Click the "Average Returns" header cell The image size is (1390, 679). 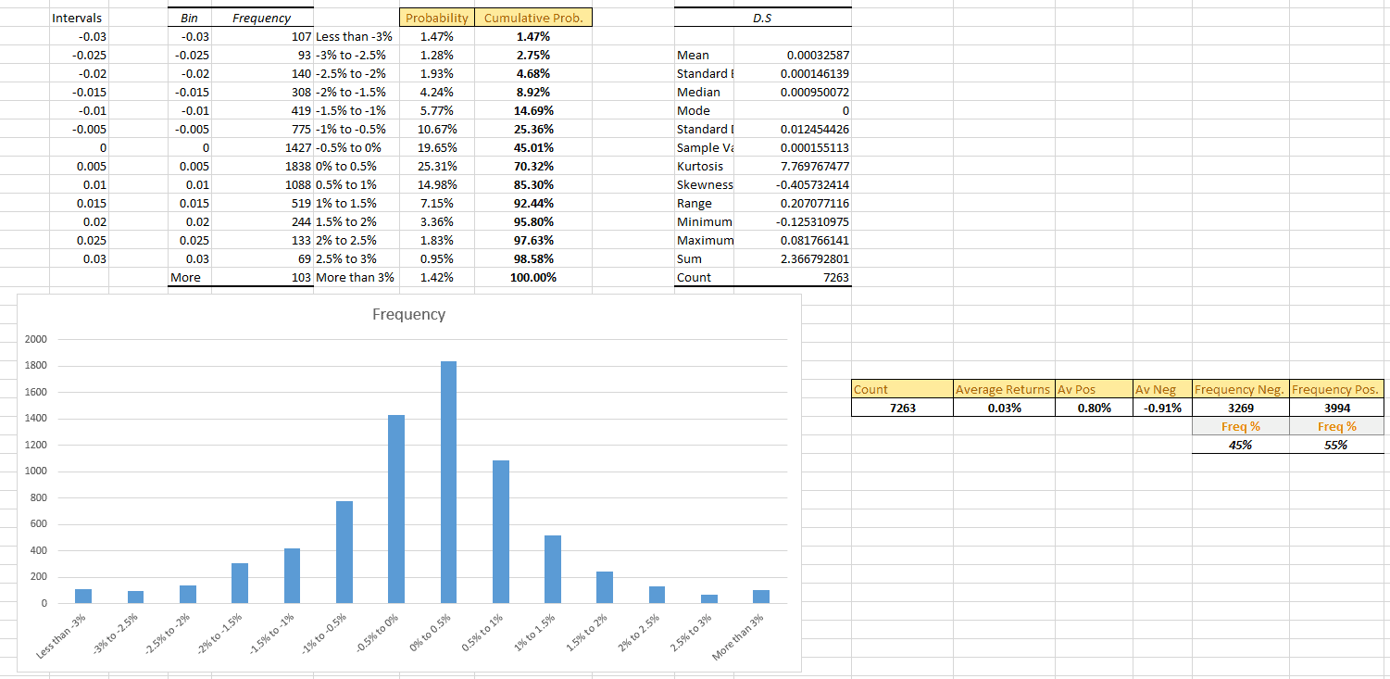1004,390
